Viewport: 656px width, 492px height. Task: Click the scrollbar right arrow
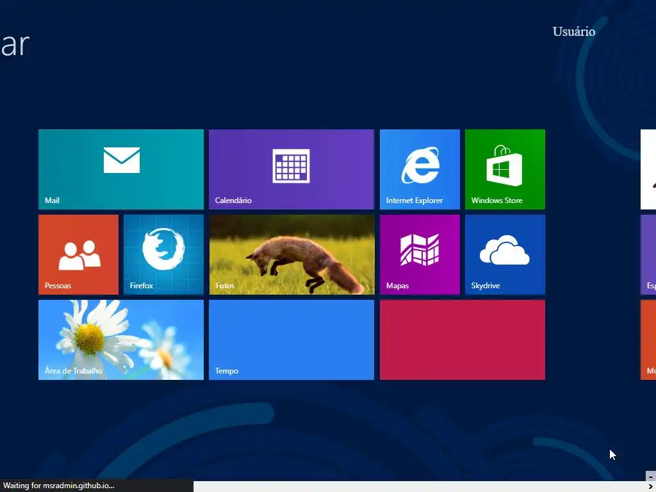tap(651, 487)
